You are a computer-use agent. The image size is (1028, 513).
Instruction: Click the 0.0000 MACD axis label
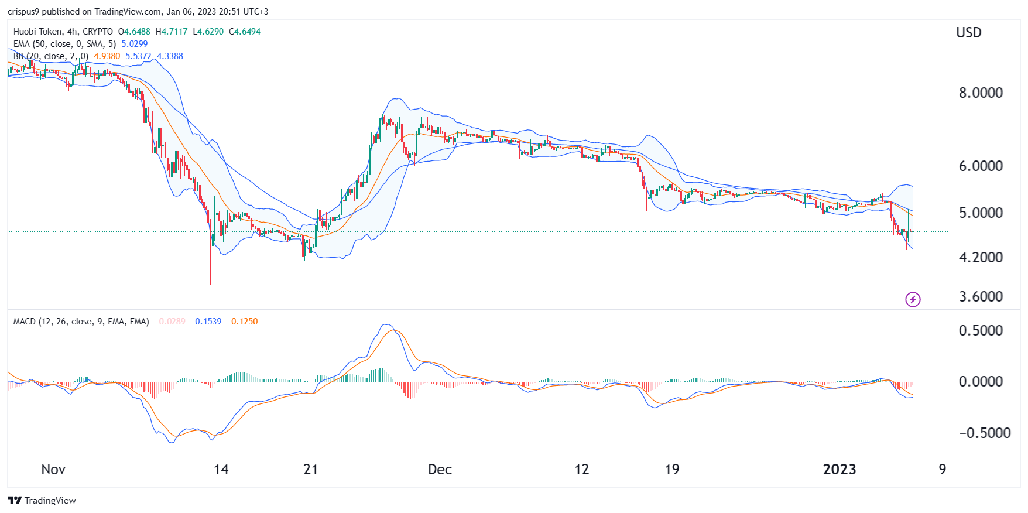981,381
